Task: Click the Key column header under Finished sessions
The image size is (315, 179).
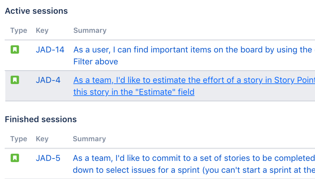Action: pos(42,139)
